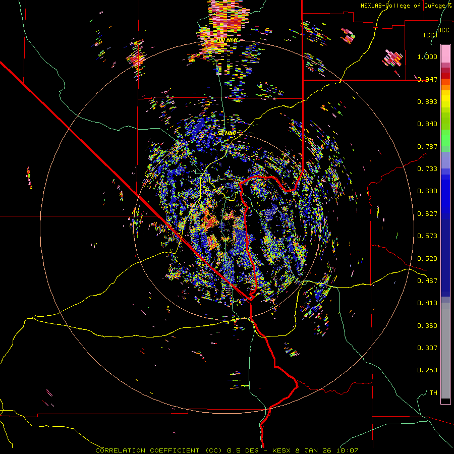Image resolution: width=454 pixels, height=454 pixels.
Task: Pick the pink band of the color scale
Action: (445, 53)
